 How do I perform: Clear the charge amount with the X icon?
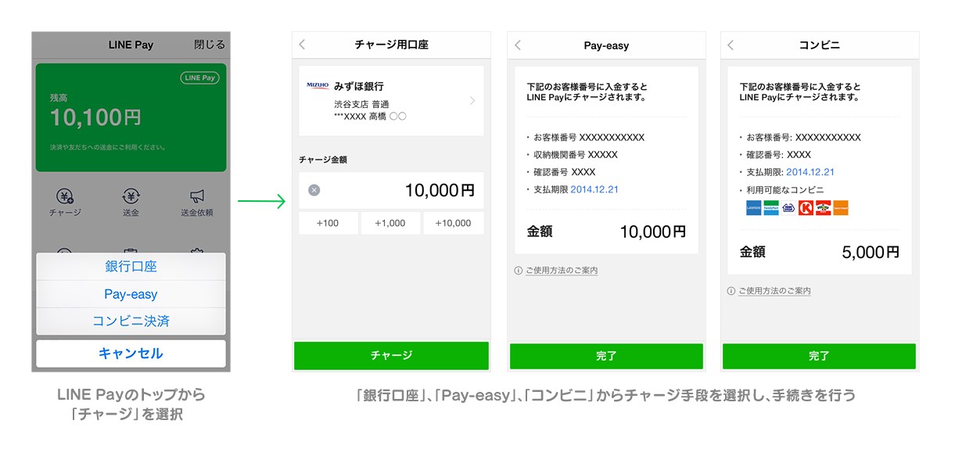(x=314, y=190)
